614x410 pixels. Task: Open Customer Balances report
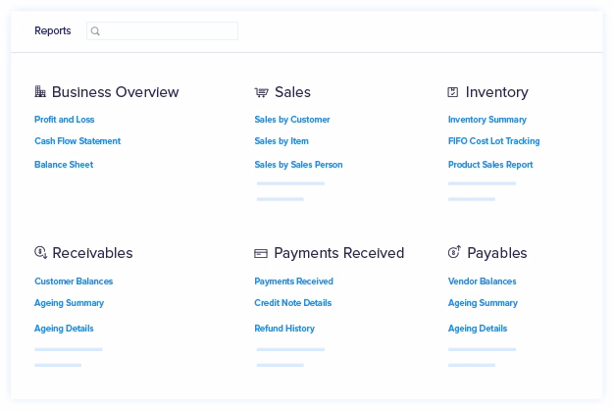pos(74,282)
